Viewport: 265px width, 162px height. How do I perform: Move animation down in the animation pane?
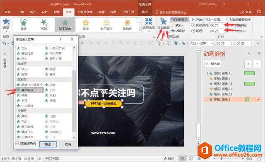pyautogui.click(x=257, y=64)
